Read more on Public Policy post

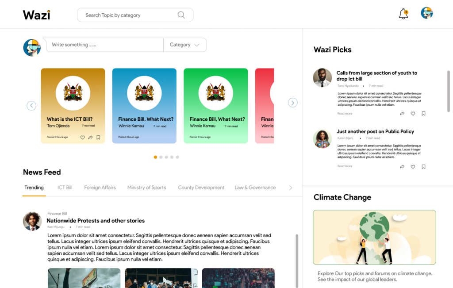coord(345,166)
